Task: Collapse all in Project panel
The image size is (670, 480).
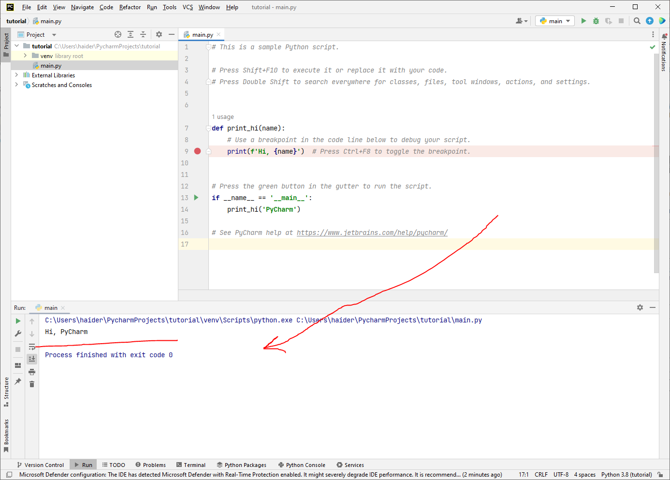Action: 143,34
